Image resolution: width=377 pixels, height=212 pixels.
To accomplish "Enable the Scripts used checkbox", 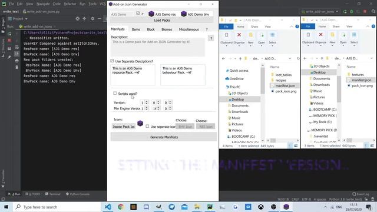I will coord(115,93).
